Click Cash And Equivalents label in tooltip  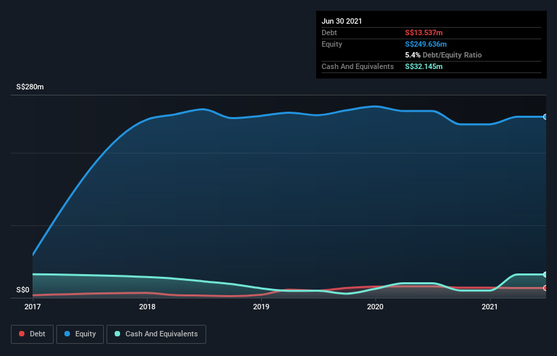tap(358, 66)
